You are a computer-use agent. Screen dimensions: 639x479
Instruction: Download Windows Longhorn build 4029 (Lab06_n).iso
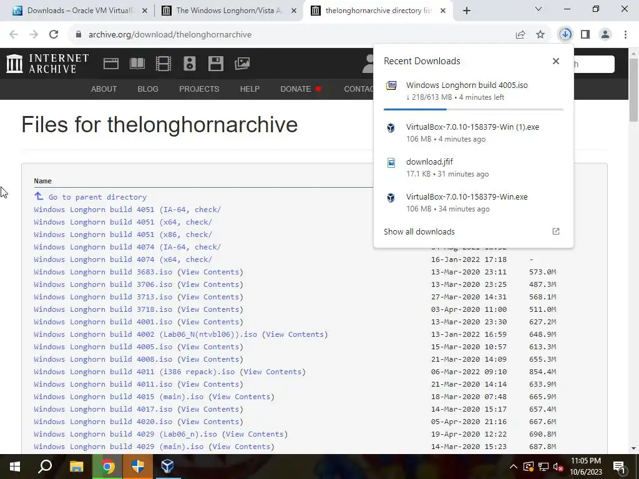(x=125, y=434)
